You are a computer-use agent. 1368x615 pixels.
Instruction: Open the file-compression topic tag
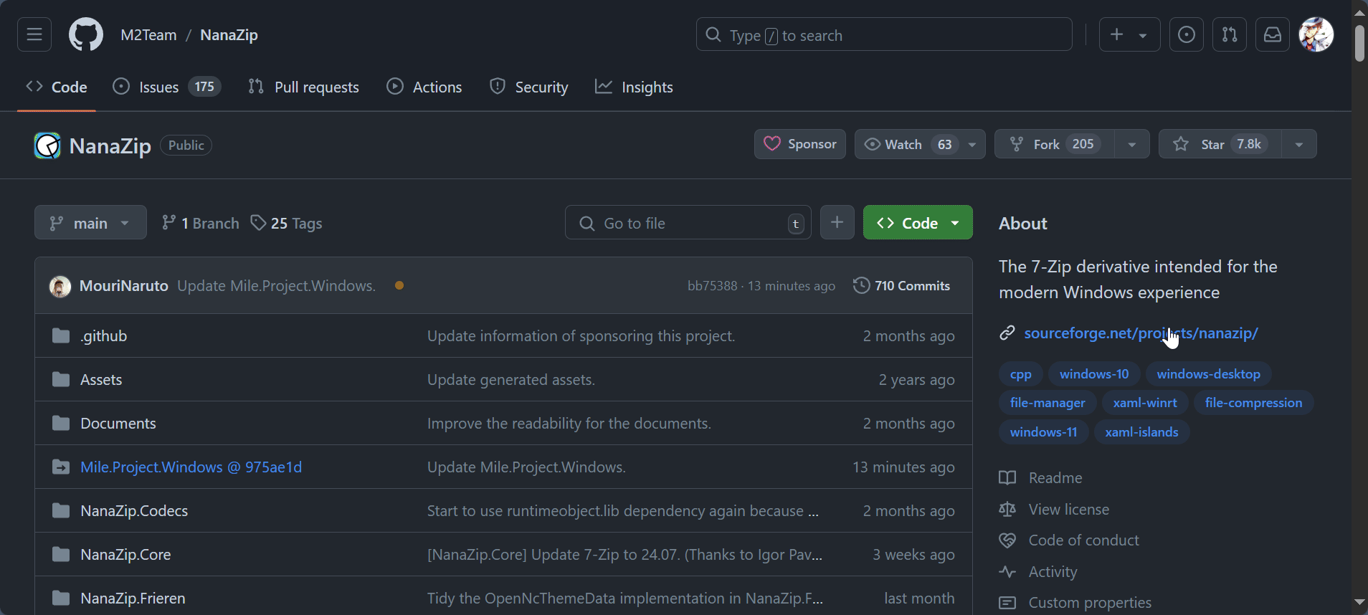click(1253, 402)
